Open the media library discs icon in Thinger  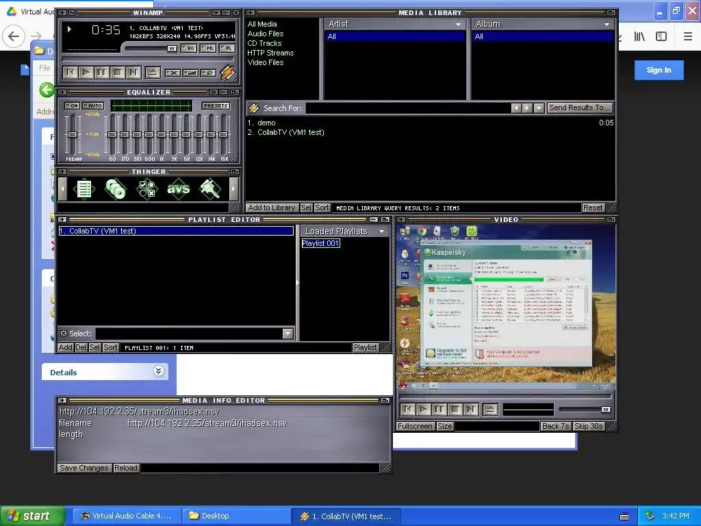tap(115, 189)
